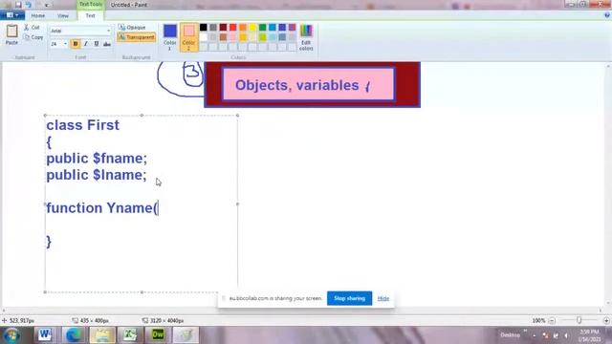Click the volume speaker tray icon
The width and height of the screenshot is (612, 344).
[x=566, y=335]
